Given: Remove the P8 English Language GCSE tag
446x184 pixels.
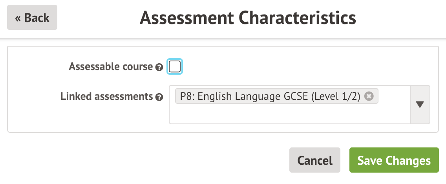Looking at the screenshot, I should click(x=368, y=96).
